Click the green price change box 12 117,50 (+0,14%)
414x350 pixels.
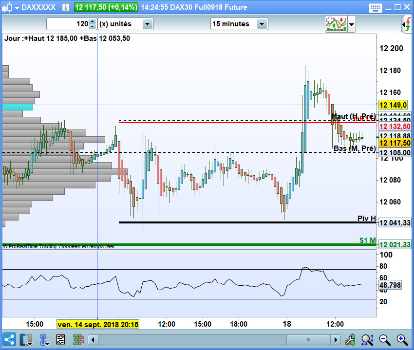click(x=106, y=7)
